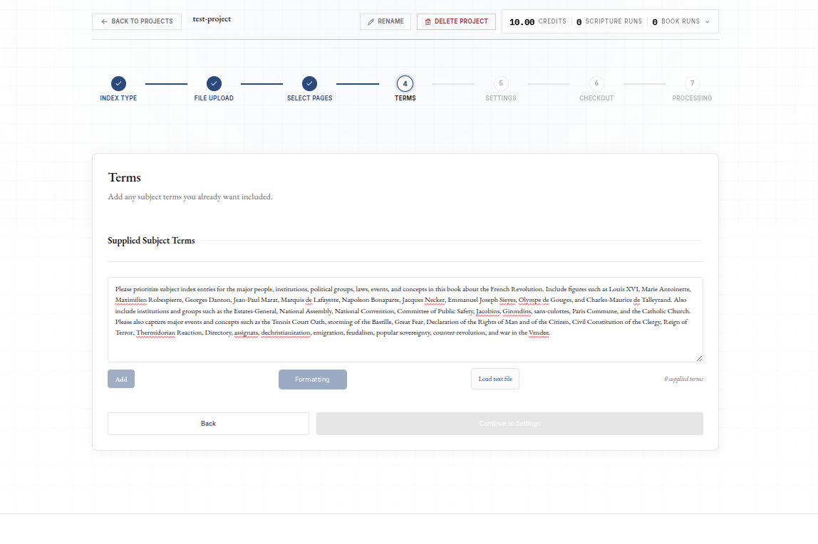Click the 10.00 credits value
818x544 pixels.
522,22
